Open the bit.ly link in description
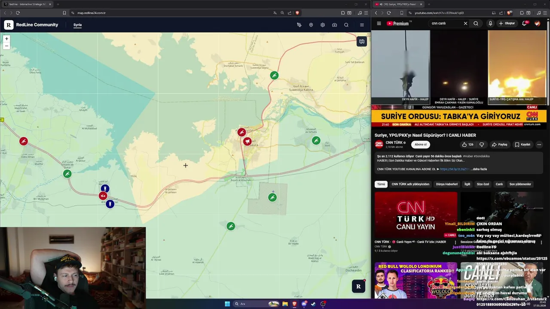Image resolution: width=550 pixels, height=309 pixels. pyautogui.click(x=454, y=169)
